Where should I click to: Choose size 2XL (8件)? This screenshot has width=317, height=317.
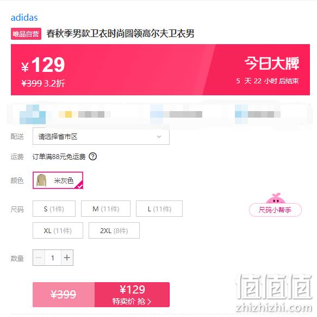click(114, 230)
